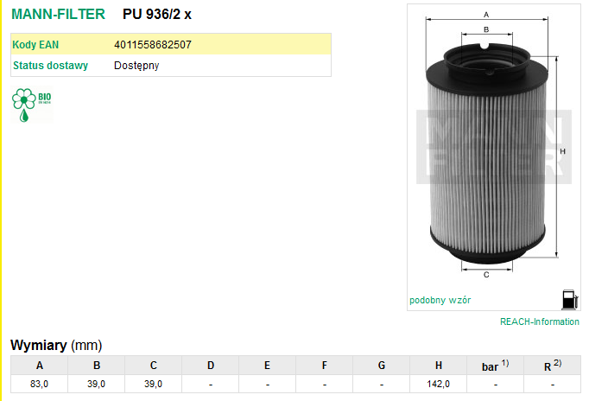Click the 'Status dostawy' label
Image resolution: width=589 pixels, height=401 pixels.
click(x=50, y=66)
